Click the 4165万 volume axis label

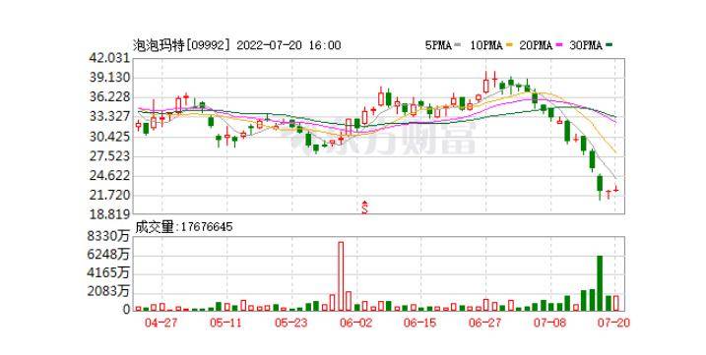click(x=108, y=273)
